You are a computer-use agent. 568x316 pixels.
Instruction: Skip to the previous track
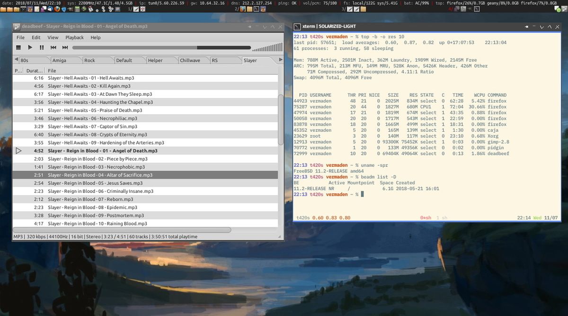[53, 47]
